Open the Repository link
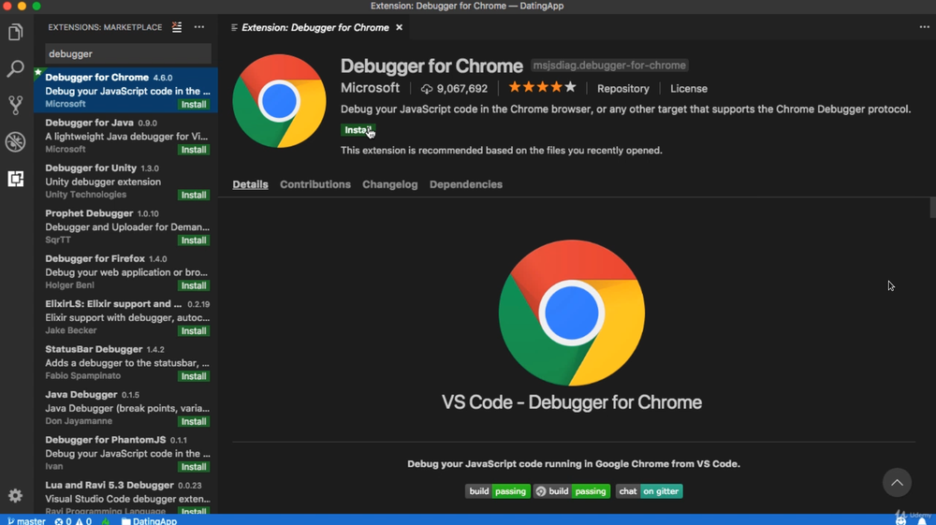The height and width of the screenshot is (525, 936). pyautogui.click(x=622, y=88)
